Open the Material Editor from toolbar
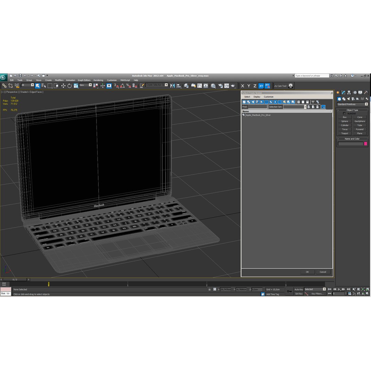Screen dimensions: 371x371 point(213,86)
